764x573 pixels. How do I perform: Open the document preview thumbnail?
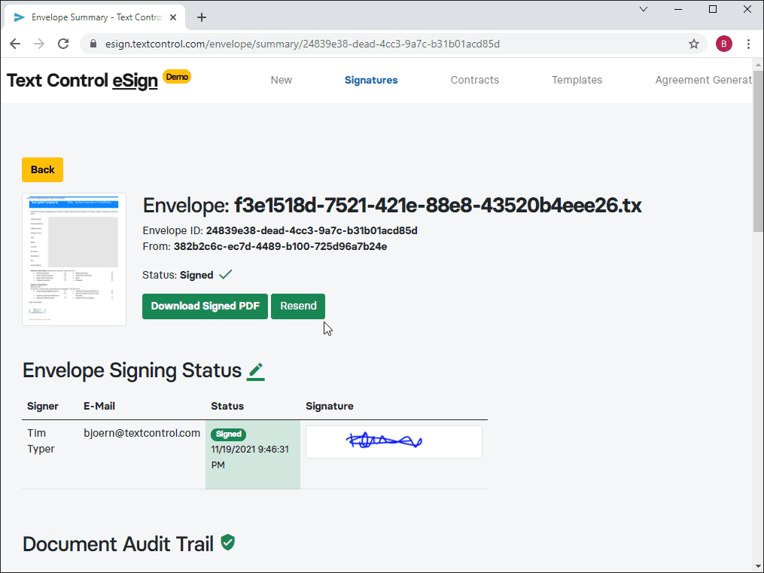point(74,259)
